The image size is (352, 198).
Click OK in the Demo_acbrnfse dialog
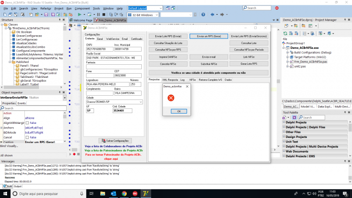179,111
